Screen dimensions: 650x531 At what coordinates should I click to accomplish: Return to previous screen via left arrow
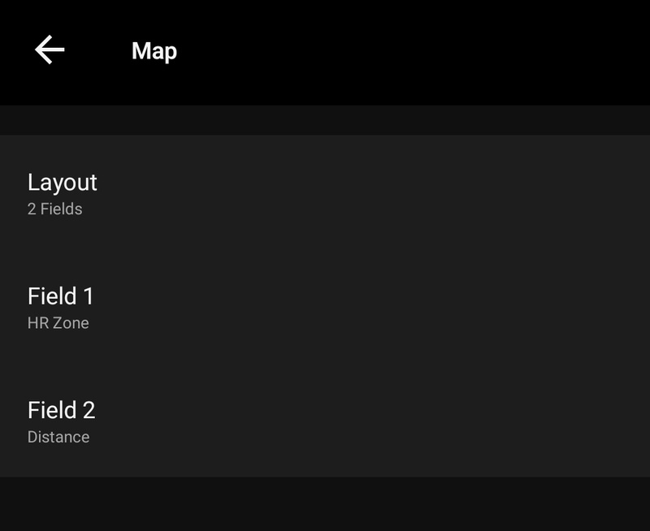coord(50,50)
